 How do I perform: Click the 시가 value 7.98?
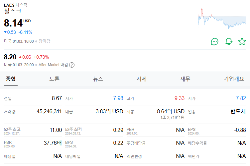click(x=118, y=98)
